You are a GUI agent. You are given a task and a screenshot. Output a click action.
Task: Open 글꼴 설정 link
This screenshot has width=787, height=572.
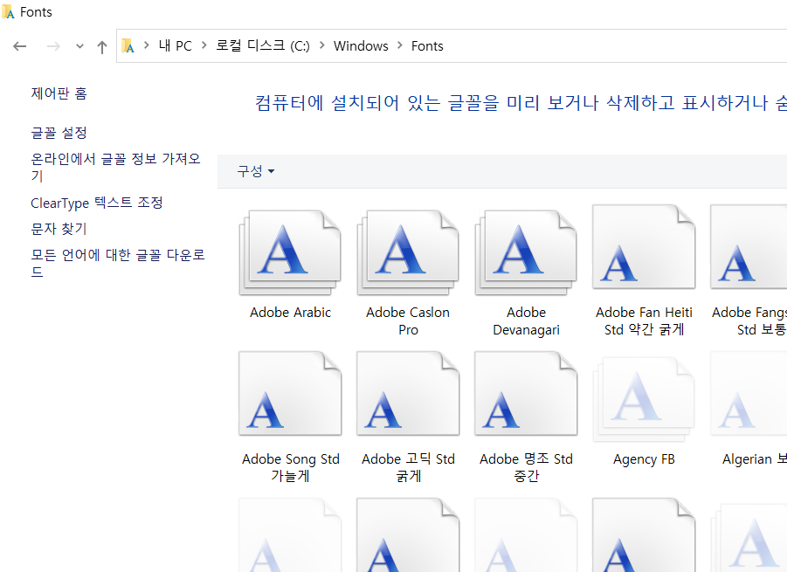(59, 133)
